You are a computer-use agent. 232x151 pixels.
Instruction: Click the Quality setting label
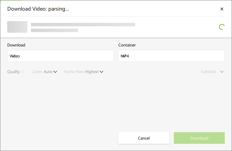(14, 72)
